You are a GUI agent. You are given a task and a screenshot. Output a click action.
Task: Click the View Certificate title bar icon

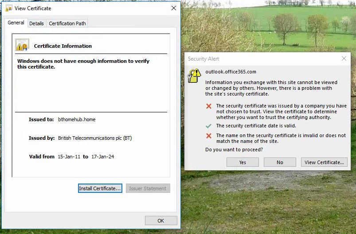point(9,8)
